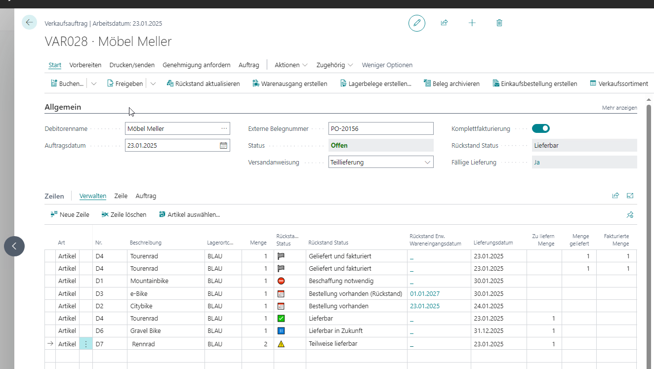Expand the Aktionen menu
The image size is (654, 369).
(291, 65)
